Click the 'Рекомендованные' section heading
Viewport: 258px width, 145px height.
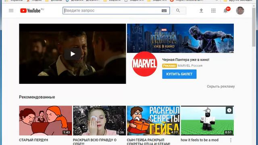tap(37, 97)
